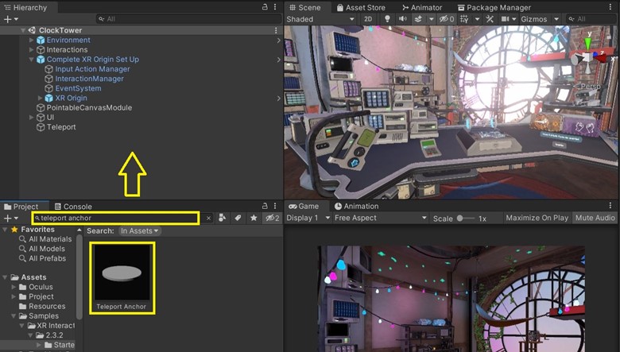Open the Display 1 dropdown in Game view
The height and width of the screenshot is (352, 620).
coord(308,218)
